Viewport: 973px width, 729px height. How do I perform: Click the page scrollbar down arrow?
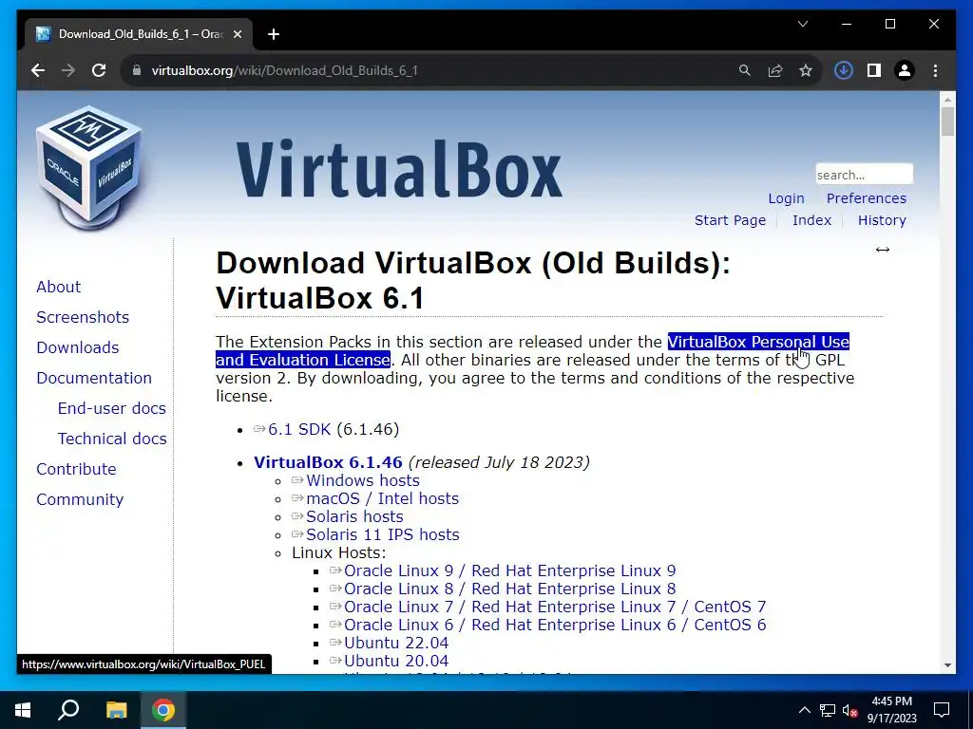coord(947,665)
